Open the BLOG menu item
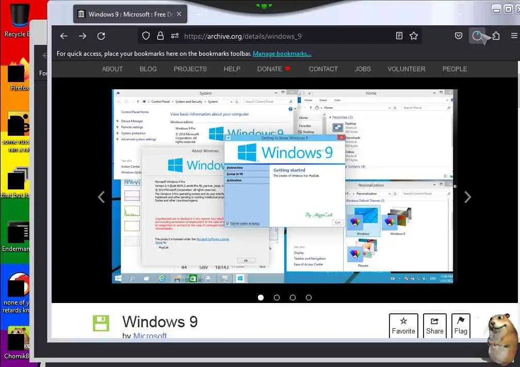Viewport: 520px width, 367px height. coord(148,69)
